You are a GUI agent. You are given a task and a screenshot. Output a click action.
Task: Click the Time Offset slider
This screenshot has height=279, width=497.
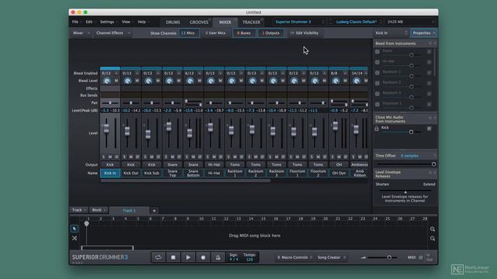406,164
